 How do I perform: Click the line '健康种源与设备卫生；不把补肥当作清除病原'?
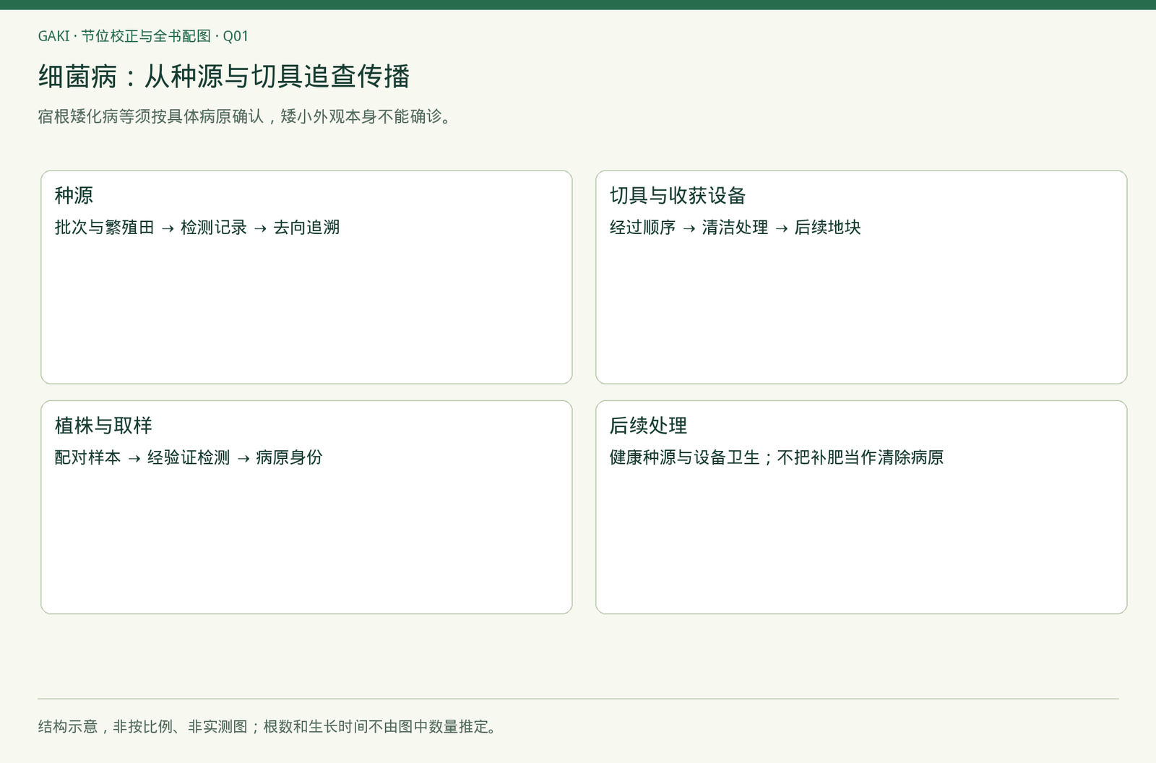tap(777, 457)
